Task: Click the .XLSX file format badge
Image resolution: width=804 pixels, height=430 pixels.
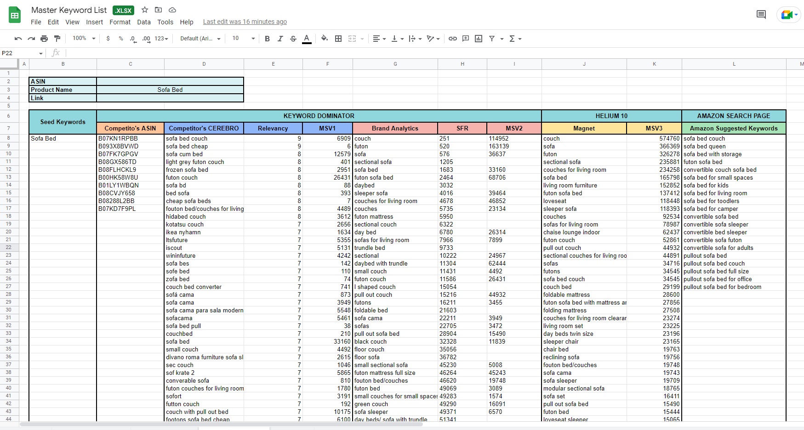Action: [x=123, y=10]
